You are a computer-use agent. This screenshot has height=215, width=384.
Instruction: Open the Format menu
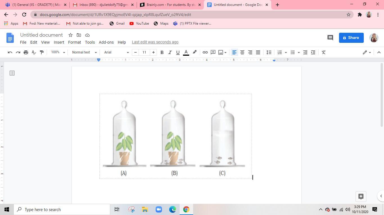coord(74,42)
